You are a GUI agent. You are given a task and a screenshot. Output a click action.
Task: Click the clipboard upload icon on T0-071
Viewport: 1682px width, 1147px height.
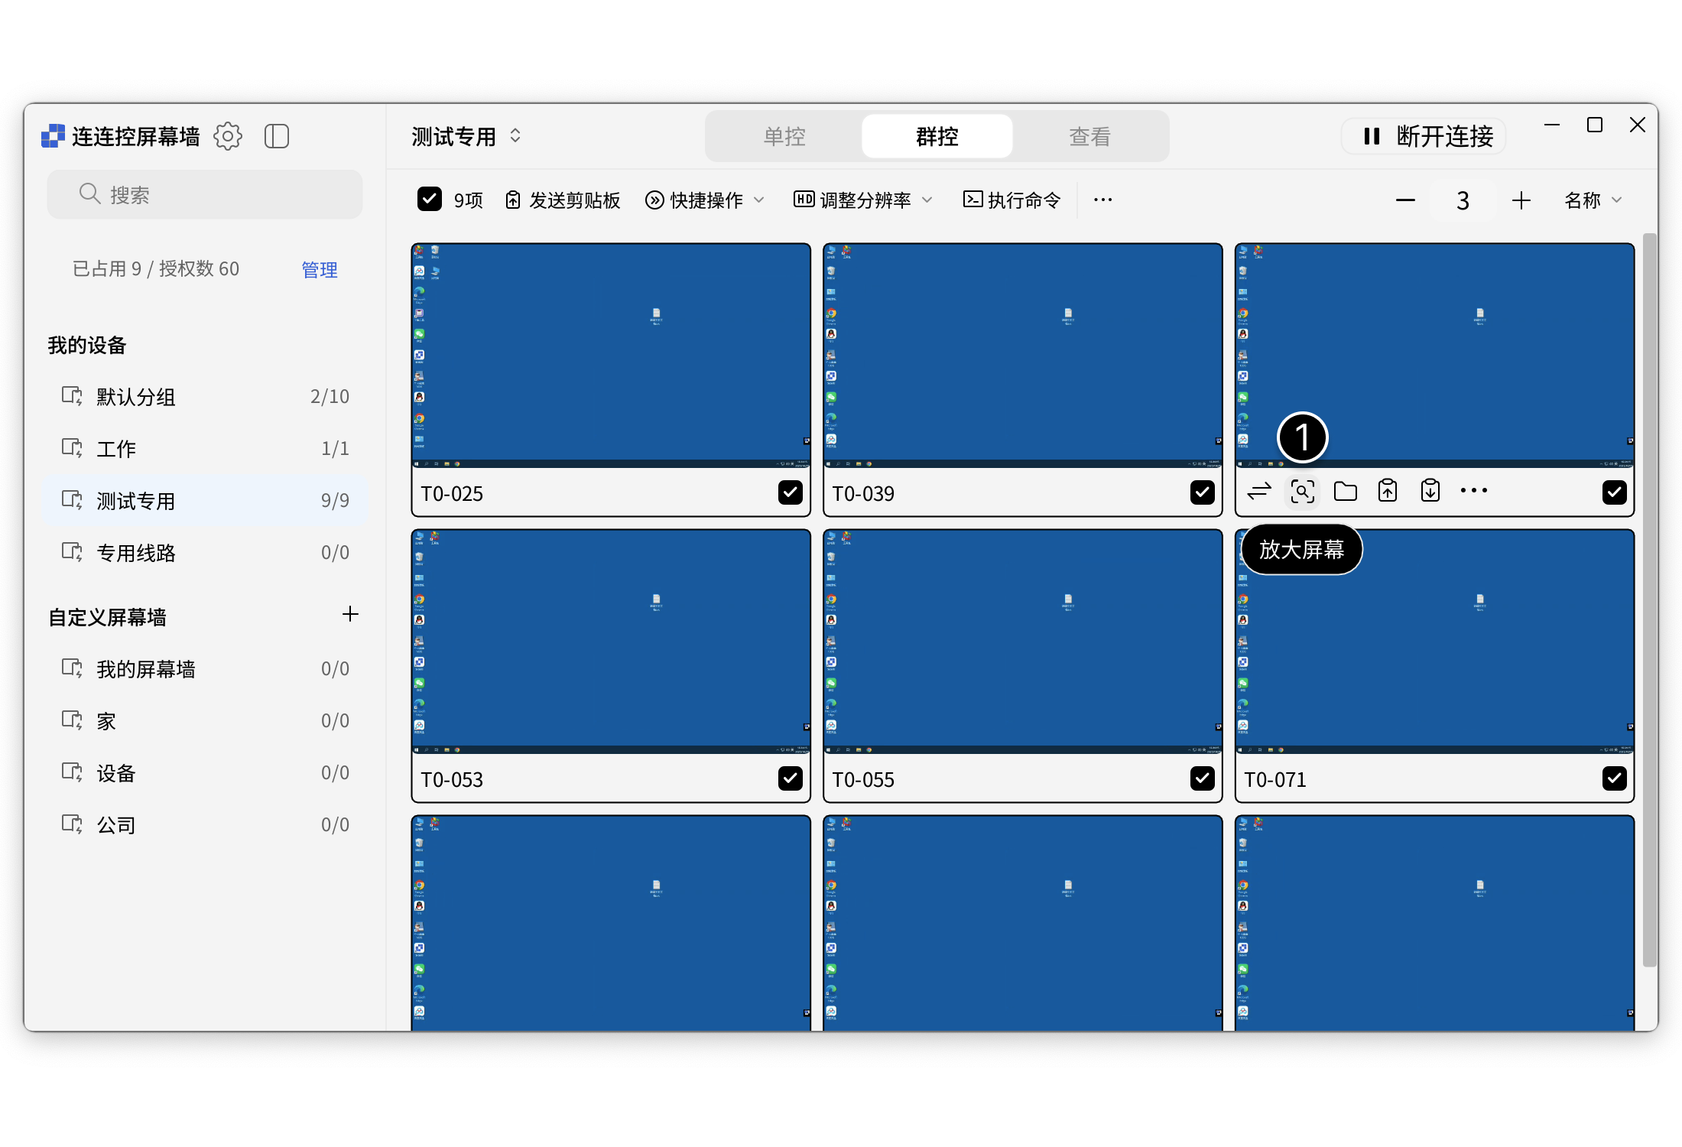tap(1388, 490)
